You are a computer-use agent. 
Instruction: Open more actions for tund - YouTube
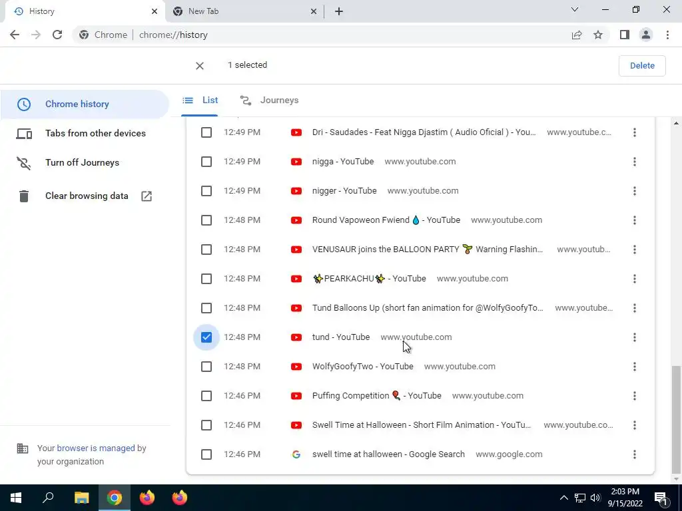tap(635, 337)
